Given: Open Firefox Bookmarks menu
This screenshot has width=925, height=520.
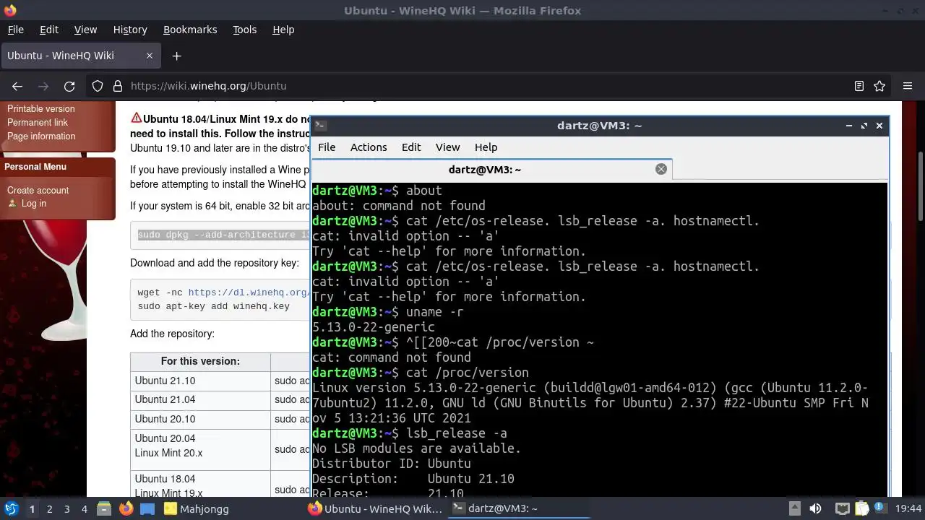Looking at the screenshot, I should click(x=190, y=30).
